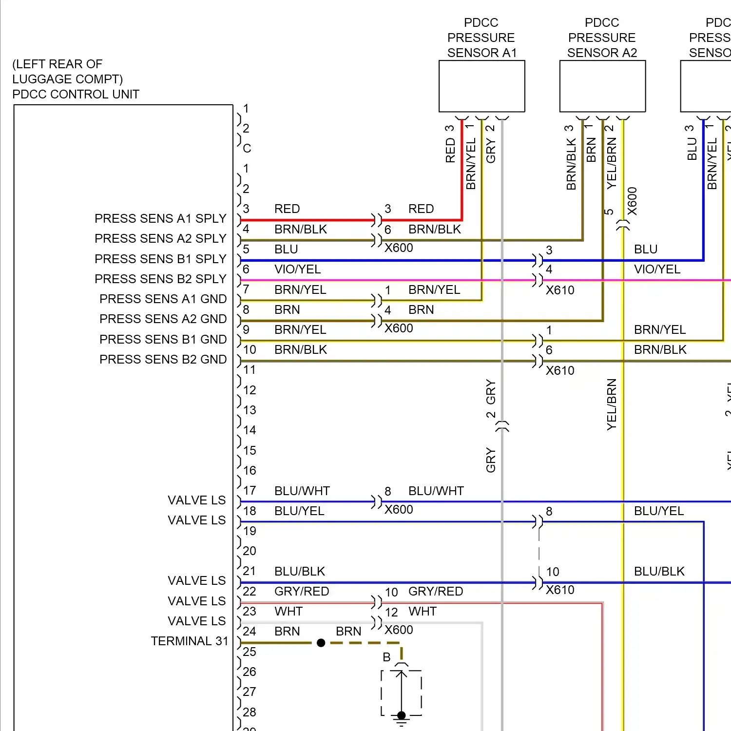This screenshot has width=731, height=731.
Task: Click the PRESS SENS B1 SPLY label
Action: pyautogui.click(x=160, y=259)
